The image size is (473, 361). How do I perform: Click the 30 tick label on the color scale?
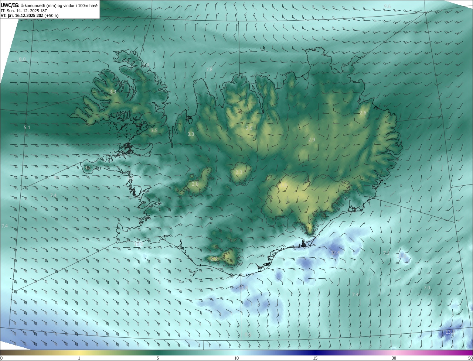tap(394, 358)
